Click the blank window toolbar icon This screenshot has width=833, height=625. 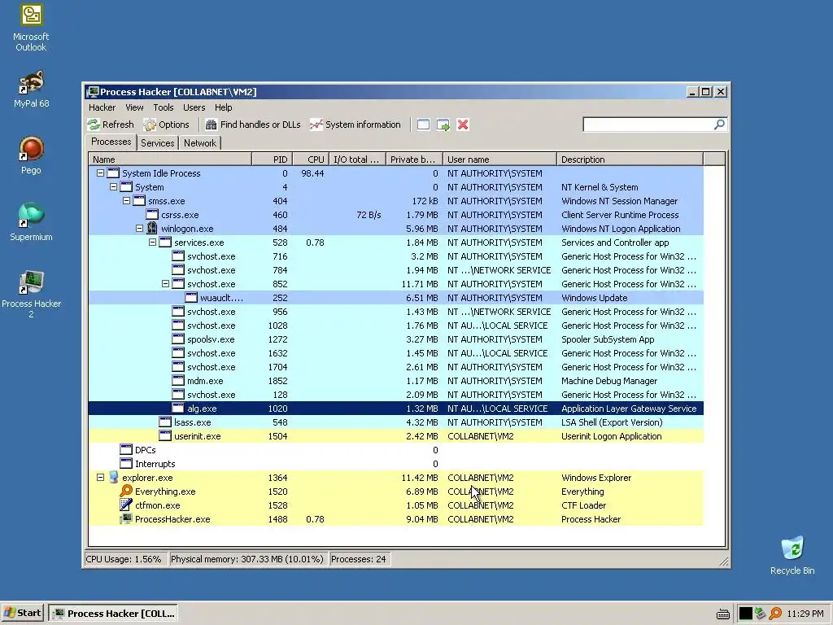tap(423, 125)
